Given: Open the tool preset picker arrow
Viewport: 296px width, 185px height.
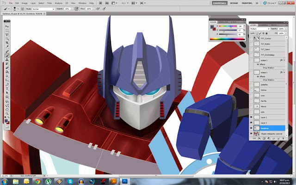Looking at the screenshot, I should (9, 9).
